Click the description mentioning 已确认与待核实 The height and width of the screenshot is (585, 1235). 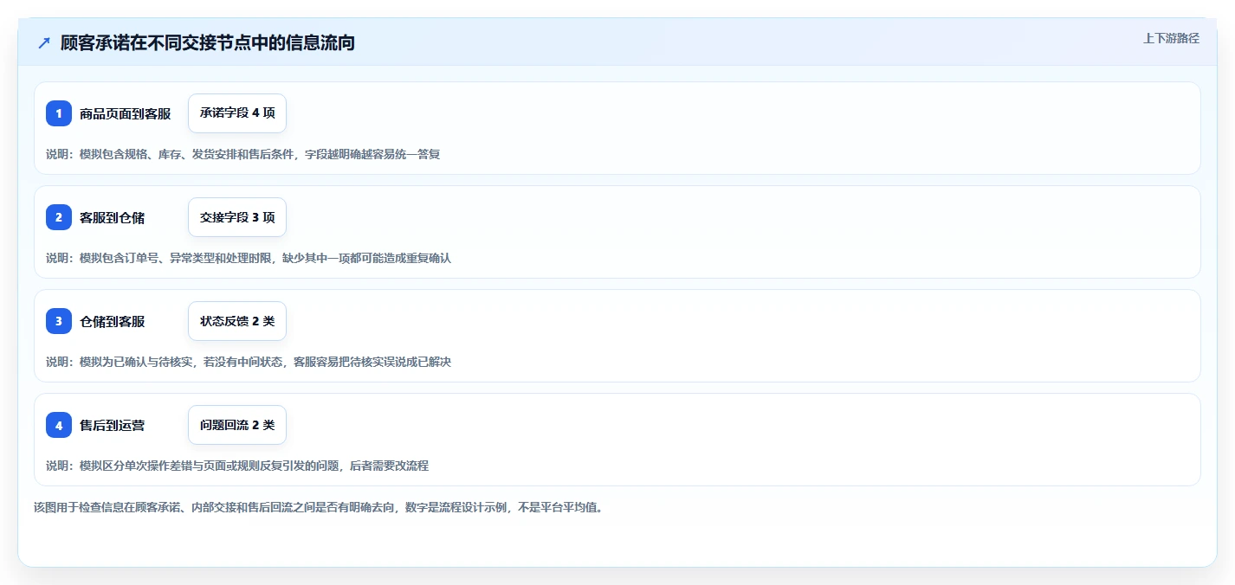(249, 362)
